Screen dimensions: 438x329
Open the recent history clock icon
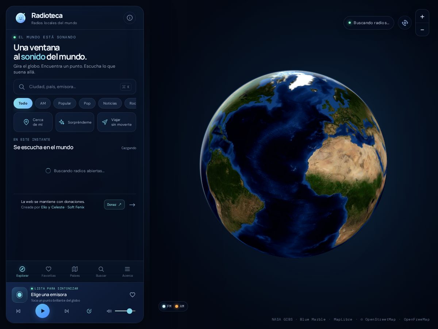point(89,311)
